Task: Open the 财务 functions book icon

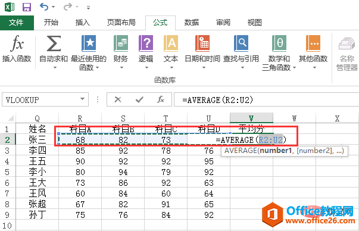Action: click(x=121, y=43)
